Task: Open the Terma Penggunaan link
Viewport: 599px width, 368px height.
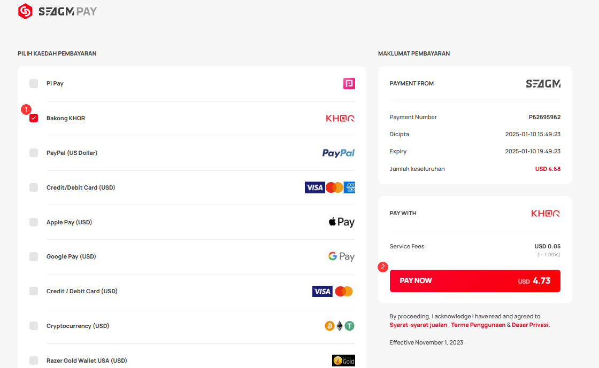Action: pyautogui.click(x=478, y=325)
